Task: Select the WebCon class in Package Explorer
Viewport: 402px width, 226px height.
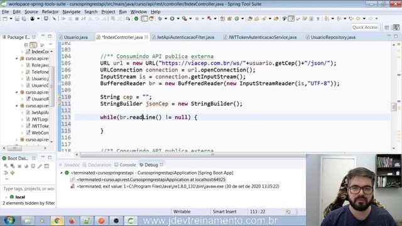Action: [x=40, y=132]
